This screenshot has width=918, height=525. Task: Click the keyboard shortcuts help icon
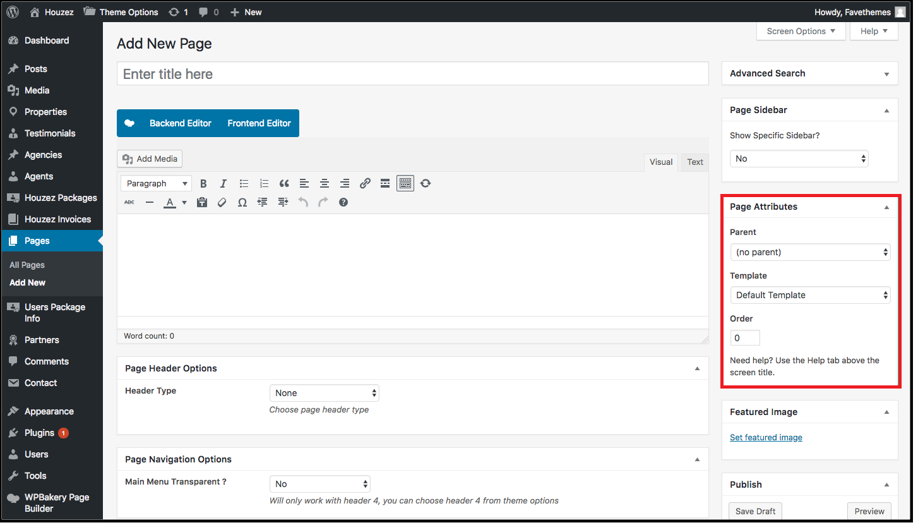click(x=343, y=202)
